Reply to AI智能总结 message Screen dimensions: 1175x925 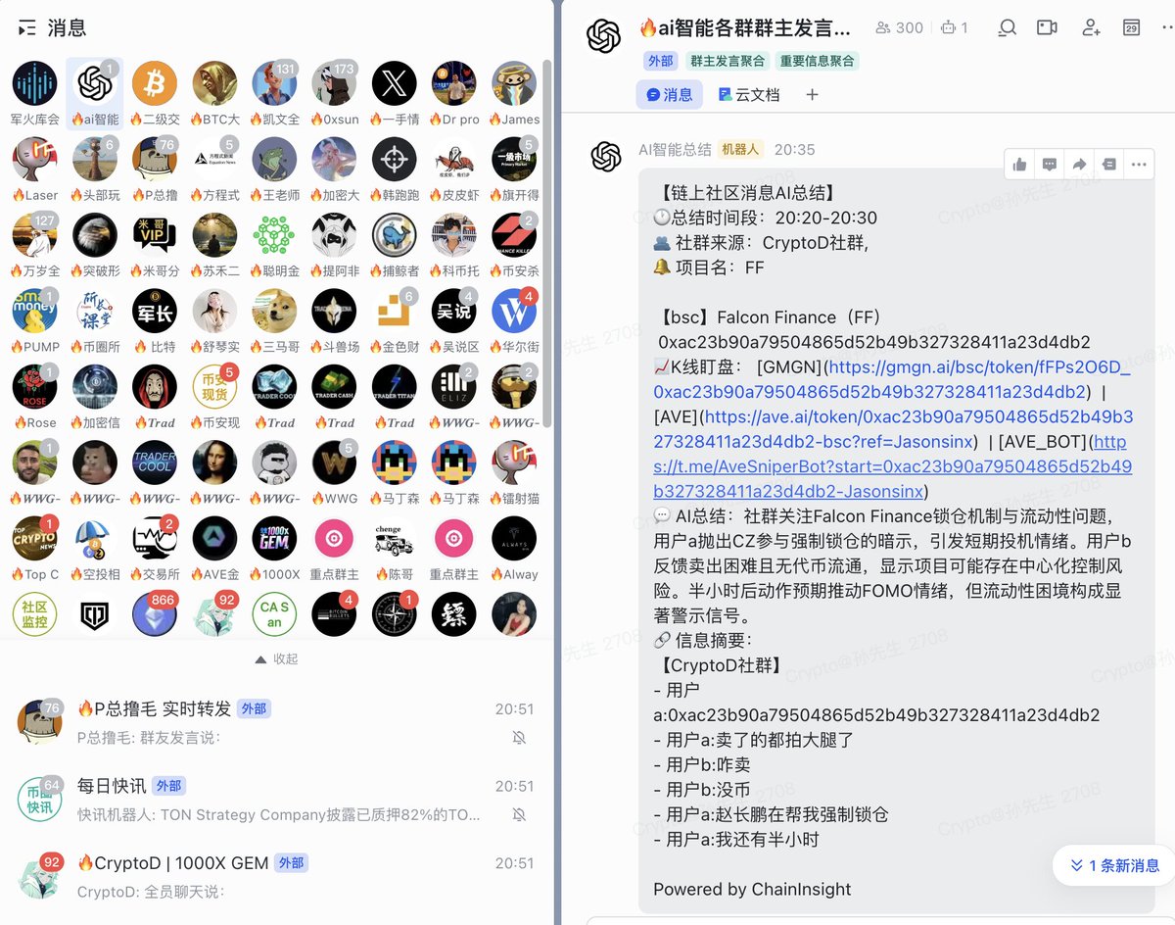[1049, 164]
